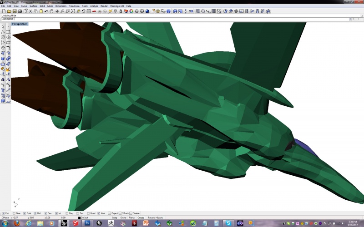364x227 pixels.
Task: Toggle the Int osnap checkbox
Action: click(x=56, y=213)
